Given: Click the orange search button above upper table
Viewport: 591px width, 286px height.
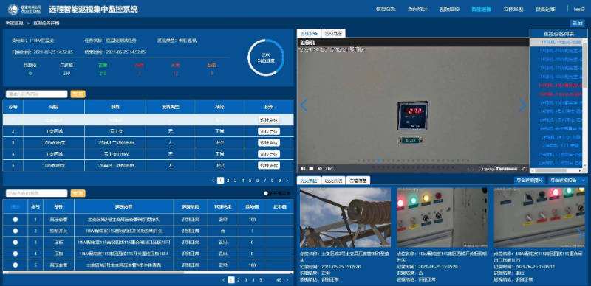Looking at the screenshot, I should (x=78, y=94).
